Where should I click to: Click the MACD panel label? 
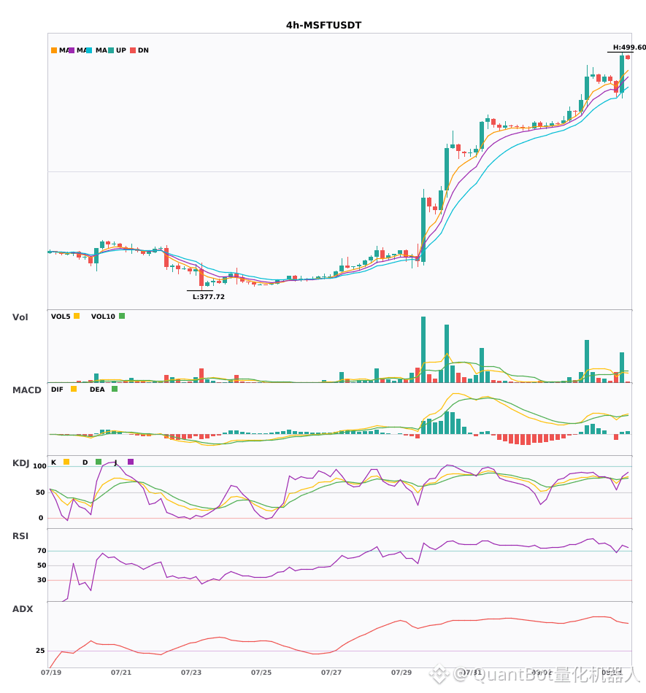pos(26,390)
